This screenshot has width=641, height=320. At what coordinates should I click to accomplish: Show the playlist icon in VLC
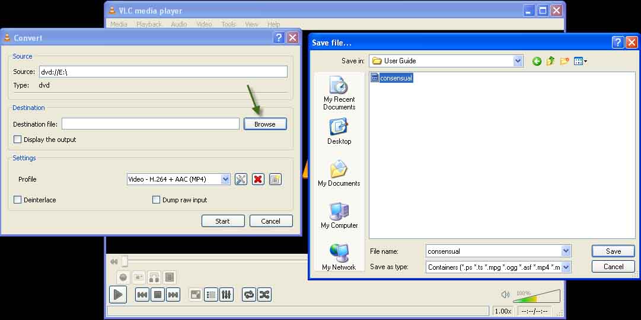tap(211, 295)
